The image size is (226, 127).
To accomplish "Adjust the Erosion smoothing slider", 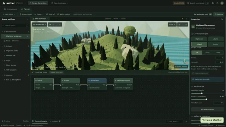I will tap(207, 99).
